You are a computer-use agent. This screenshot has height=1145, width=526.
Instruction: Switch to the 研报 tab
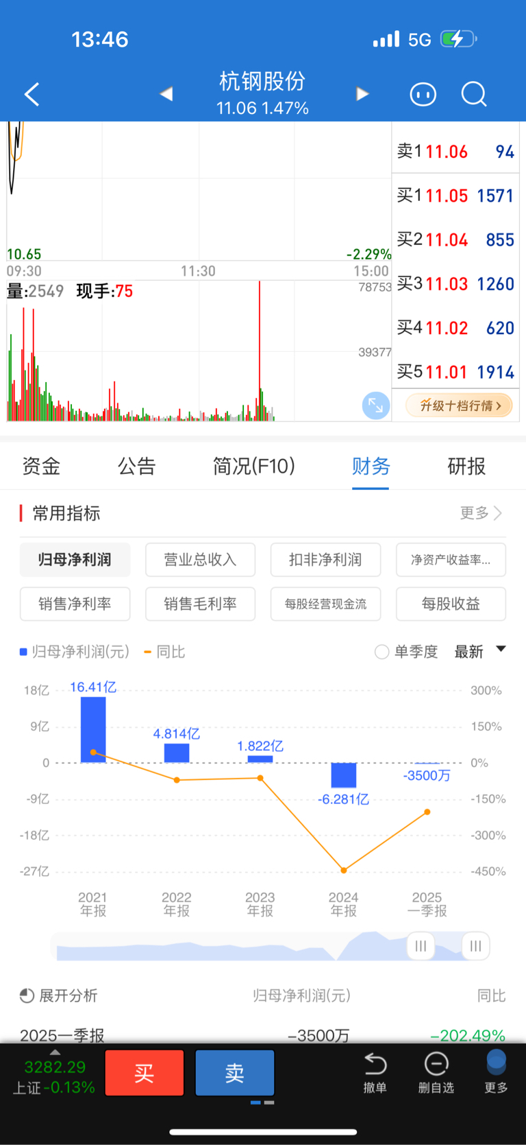(466, 467)
